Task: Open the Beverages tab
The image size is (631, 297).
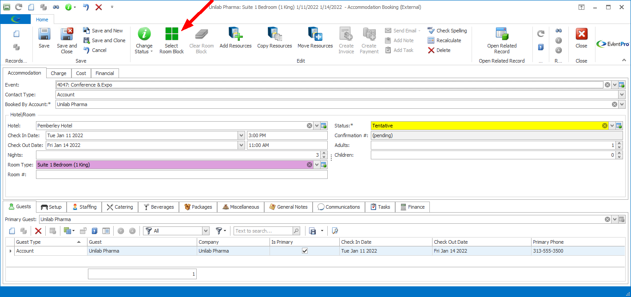Action: click(x=159, y=207)
